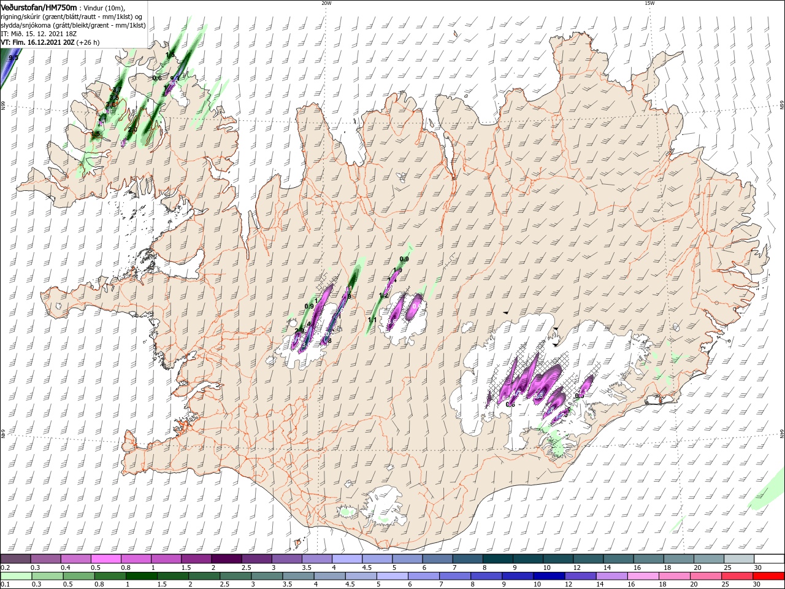
Task: Click the Veðurstofan/HM750m title text
Action: pyautogui.click(x=39, y=7)
